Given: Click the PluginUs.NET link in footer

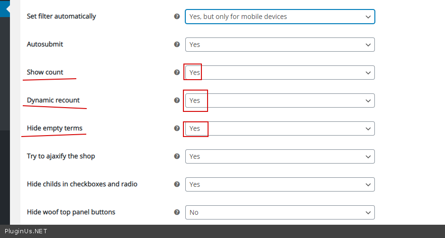Looking at the screenshot, I should [x=26, y=231].
